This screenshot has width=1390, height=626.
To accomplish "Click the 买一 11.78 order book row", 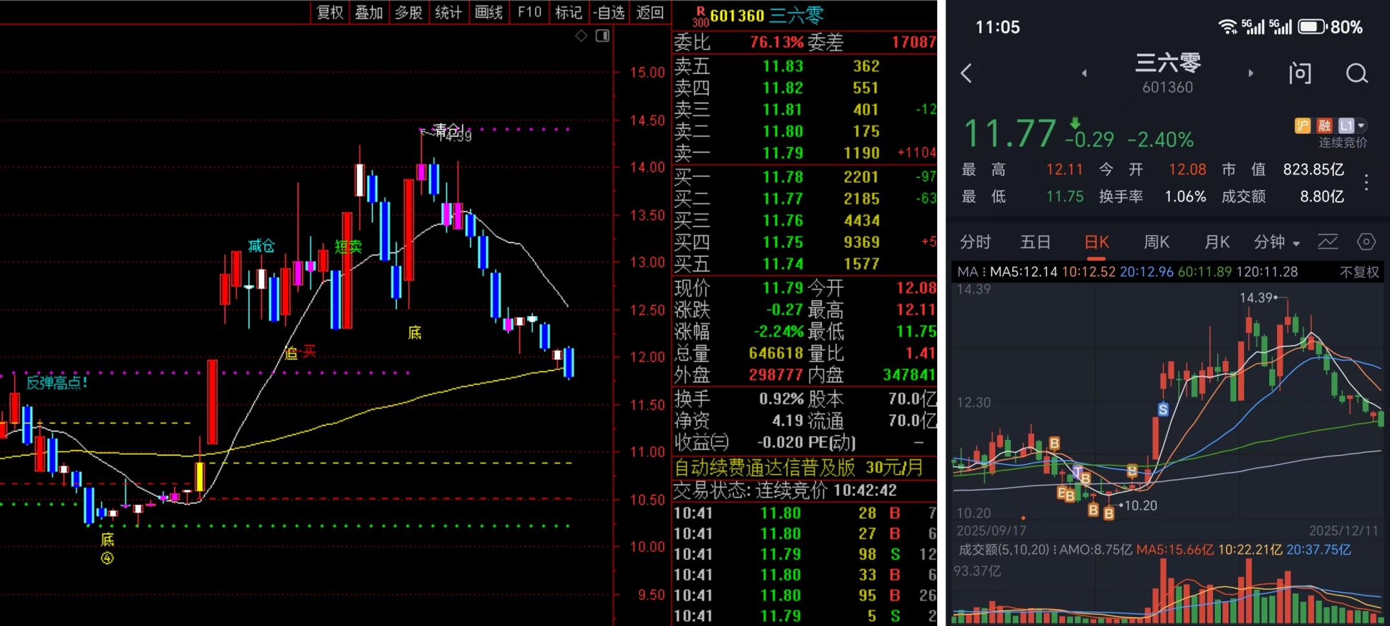I will [x=804, y=177].
